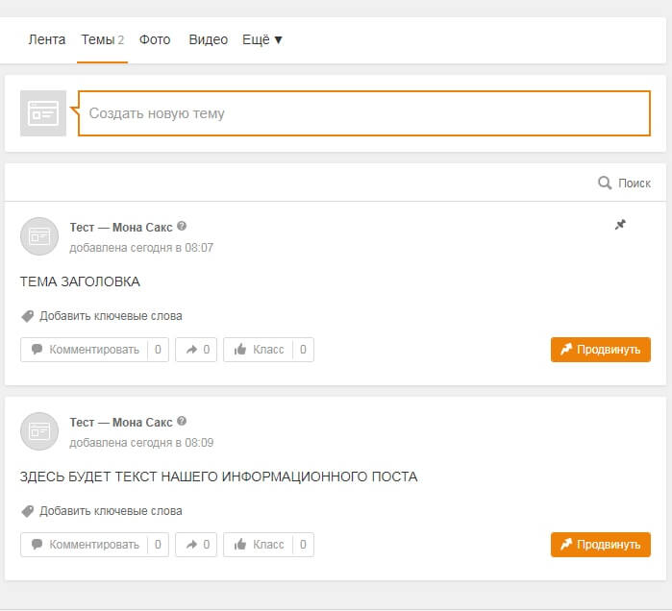Click Комментировать on the first post

(85, 350)
